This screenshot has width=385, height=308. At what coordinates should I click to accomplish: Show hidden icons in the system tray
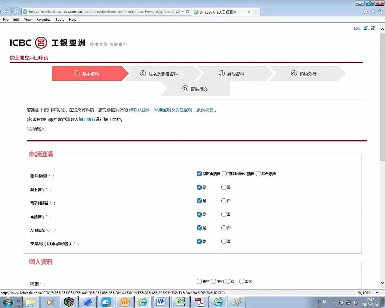click(x=334, y=302)
